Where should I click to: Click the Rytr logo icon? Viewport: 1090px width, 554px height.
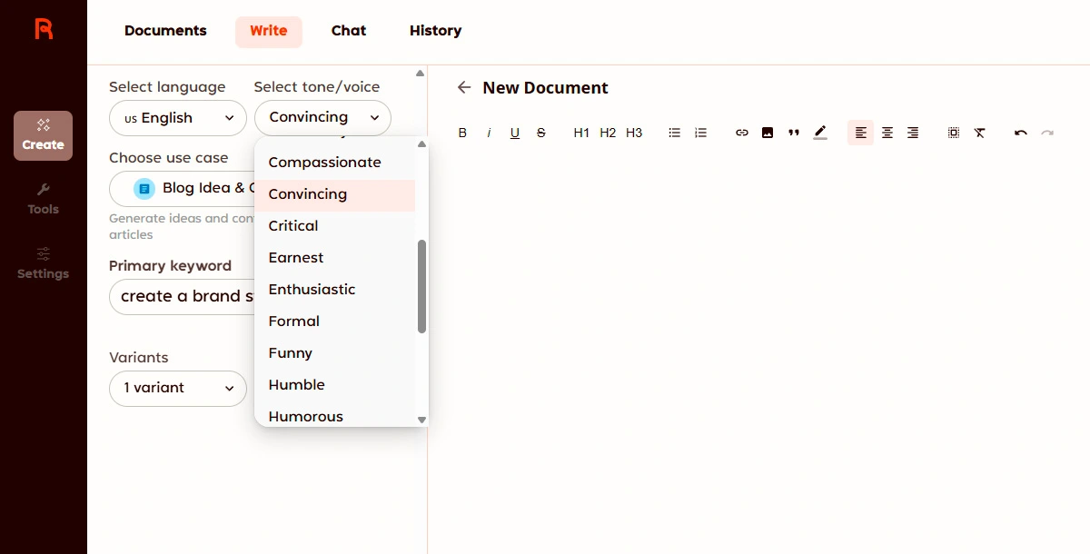(44, 29)
